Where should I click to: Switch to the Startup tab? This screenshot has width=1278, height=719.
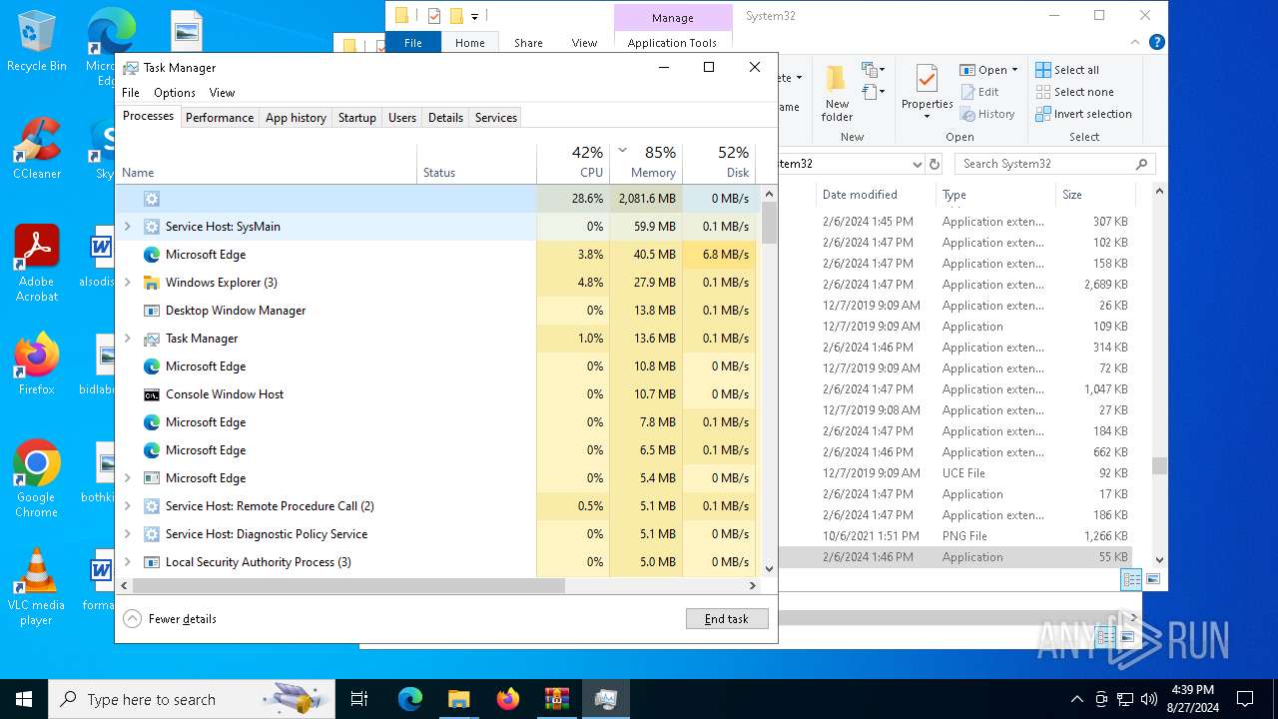(x=356, y=117)
